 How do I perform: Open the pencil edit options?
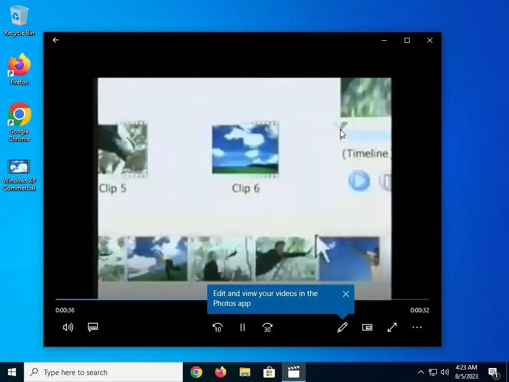pos(342,327)
